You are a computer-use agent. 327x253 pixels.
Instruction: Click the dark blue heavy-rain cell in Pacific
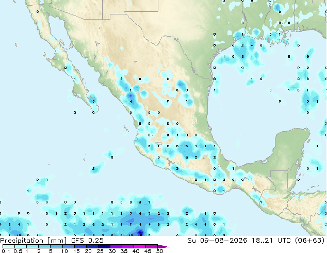click(x=140, y=232)
